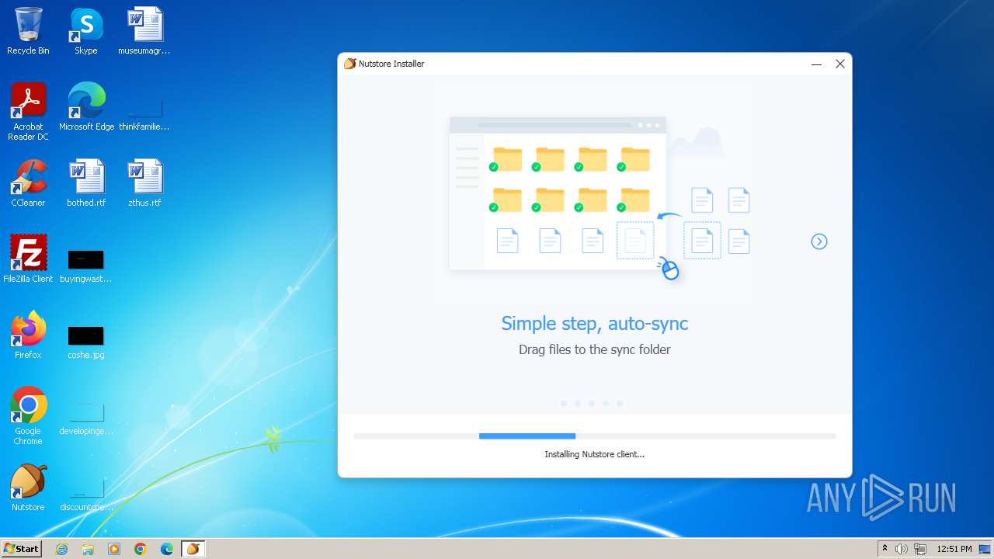Open Internet Explorer in the taskbar
The height and width of the screenshot is (559, 994).
(62, 549)
